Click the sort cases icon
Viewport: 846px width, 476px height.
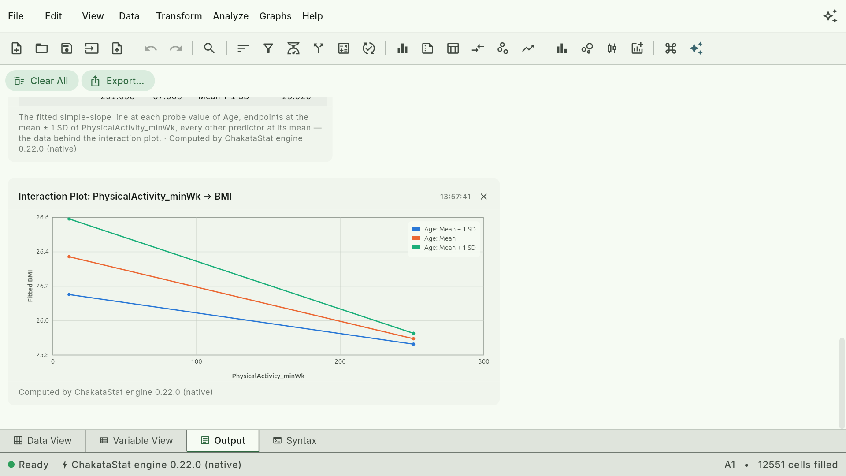click(243, 48)
